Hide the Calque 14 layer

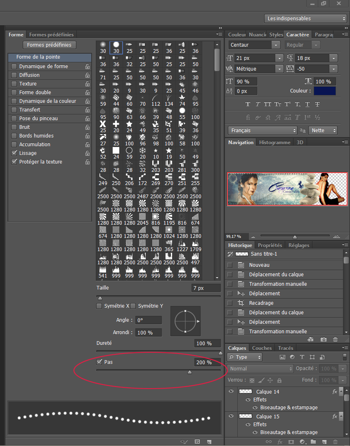click(x=231, y=391)
